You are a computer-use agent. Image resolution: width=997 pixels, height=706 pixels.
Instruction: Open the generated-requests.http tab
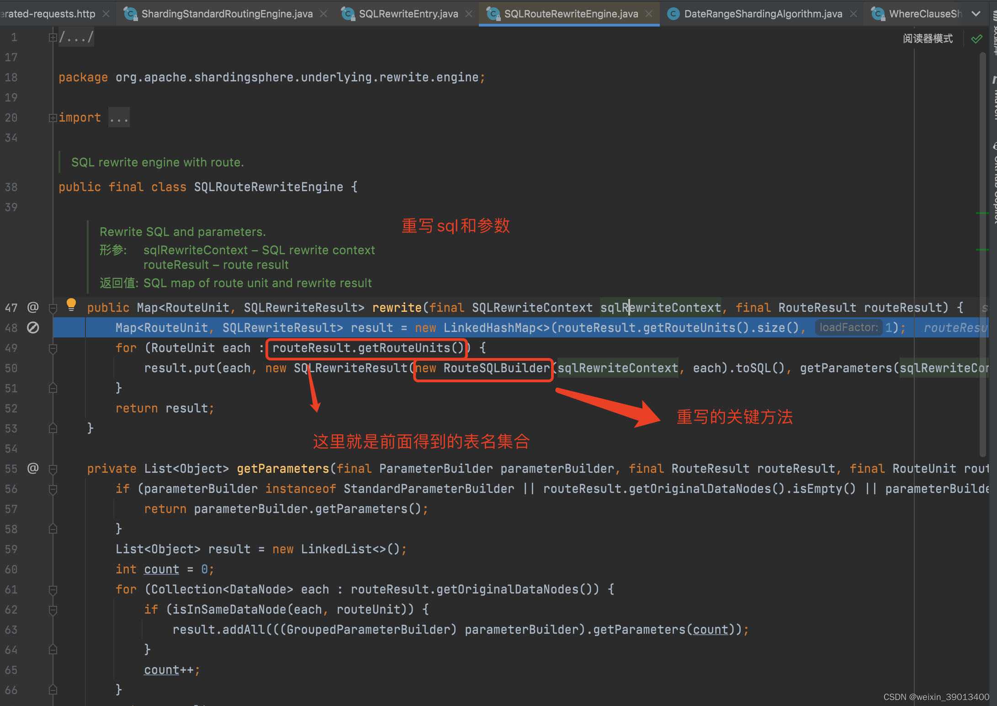(x=48, y=14)
